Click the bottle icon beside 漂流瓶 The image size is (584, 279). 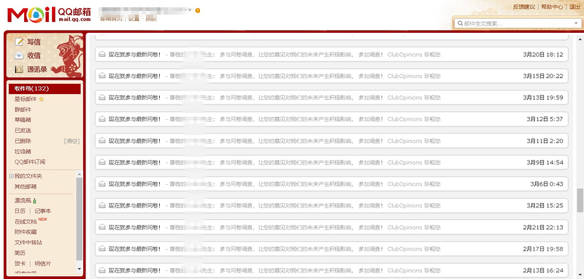[34, 201]
